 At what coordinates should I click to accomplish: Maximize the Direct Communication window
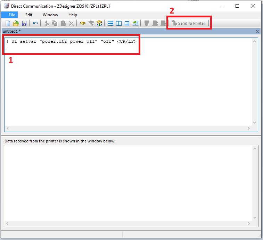[x=237, y=6]
